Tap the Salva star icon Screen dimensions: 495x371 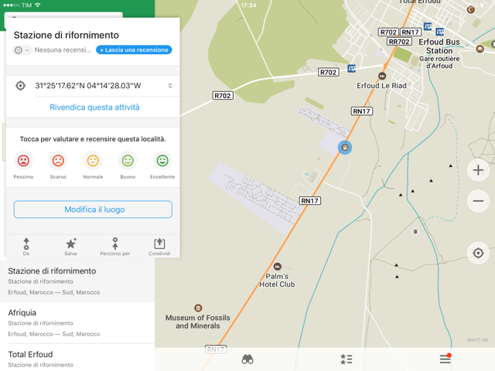point(70,246)
